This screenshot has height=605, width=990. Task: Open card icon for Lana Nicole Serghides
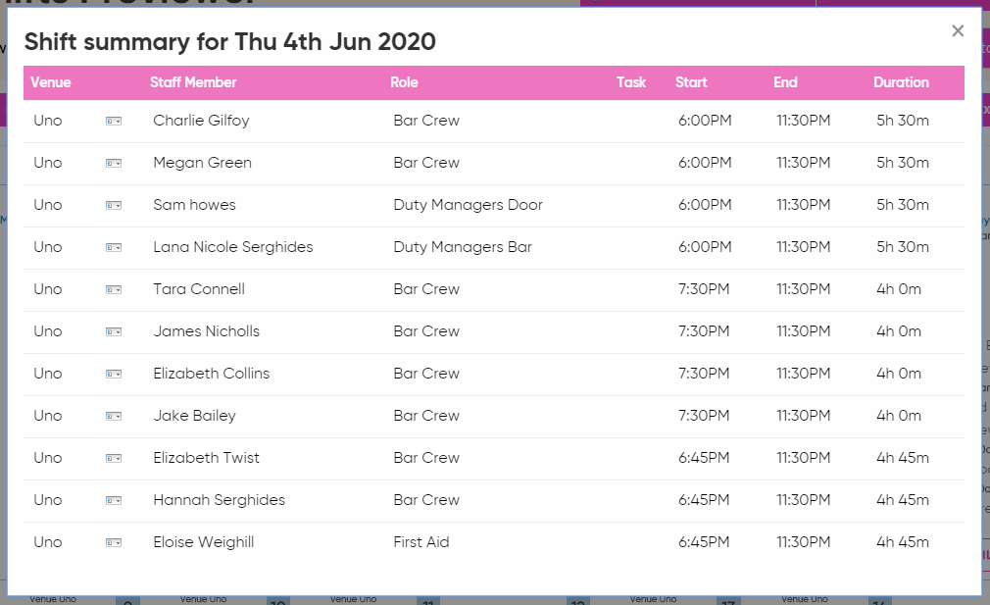(x=114, y=247)
